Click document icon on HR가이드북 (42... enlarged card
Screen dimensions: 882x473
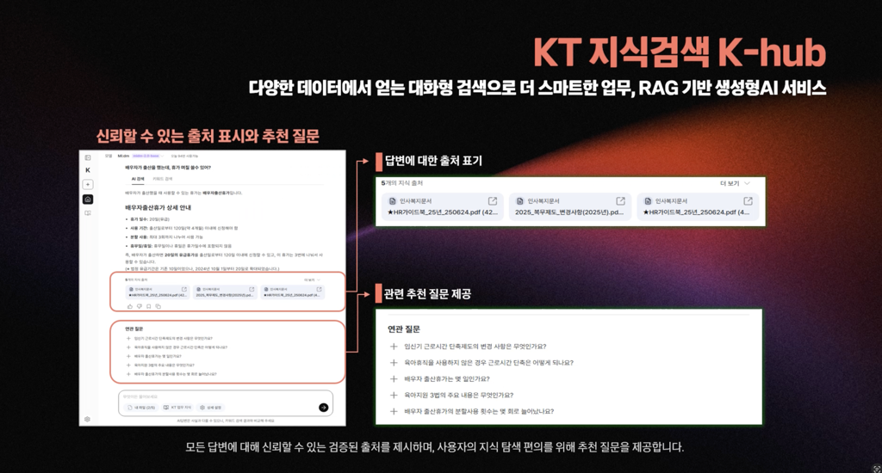pyautogui.click(x=393, y=201)
